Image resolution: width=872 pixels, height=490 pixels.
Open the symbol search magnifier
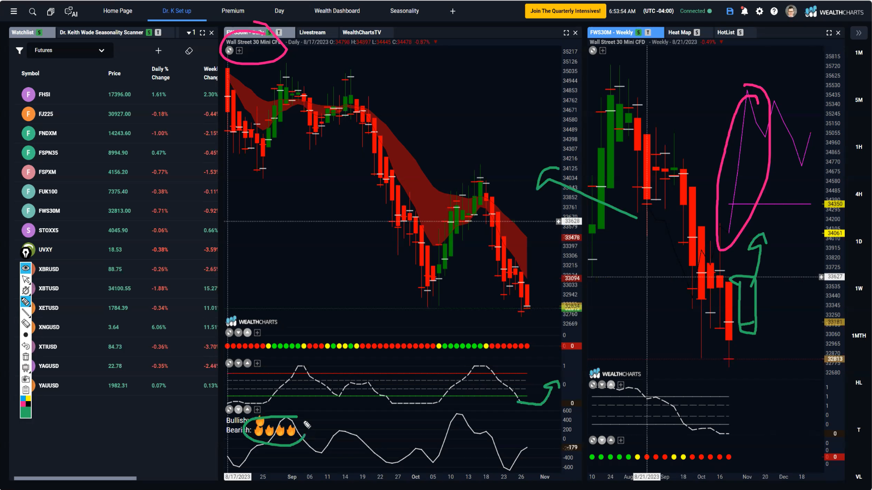[x=32, y=11]
